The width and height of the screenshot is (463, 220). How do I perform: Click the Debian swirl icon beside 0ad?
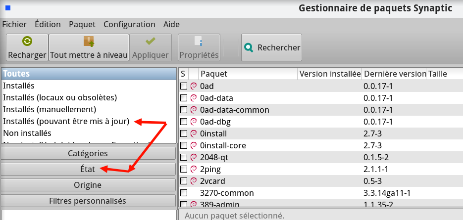coord(194,86)
